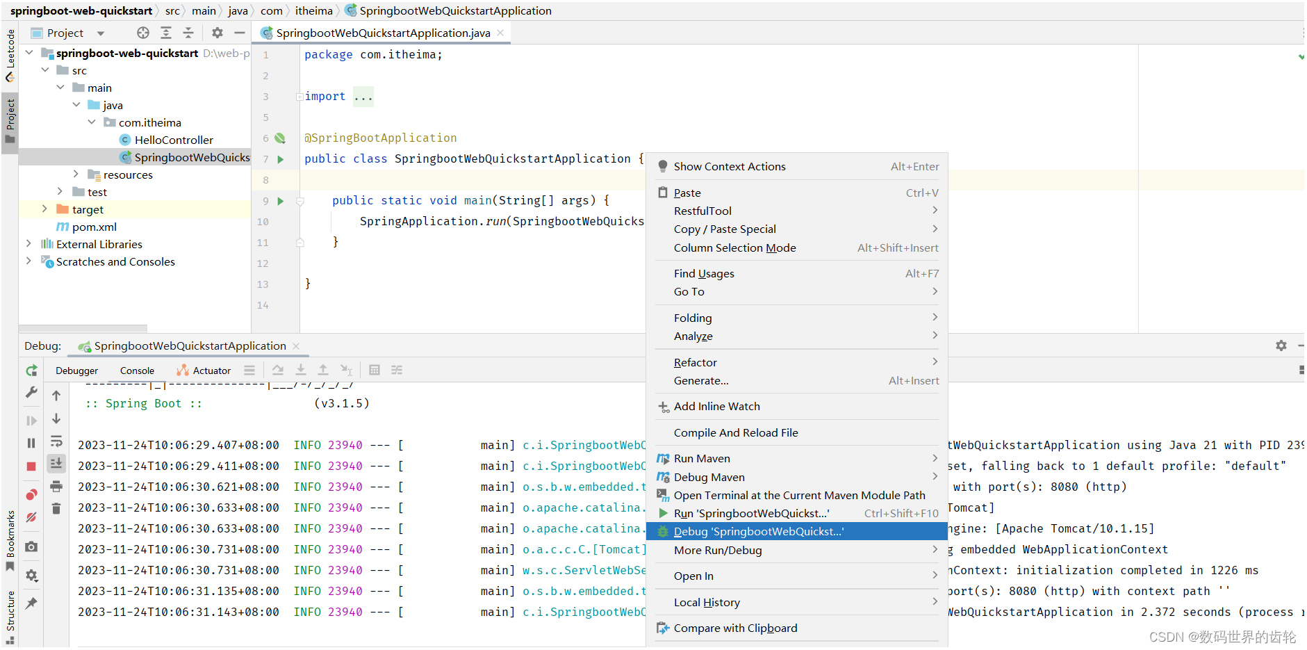This screenshot has width=1307, height=650.
Task: Open View Breakpoints icon
Action: click(x=31, y=495)
